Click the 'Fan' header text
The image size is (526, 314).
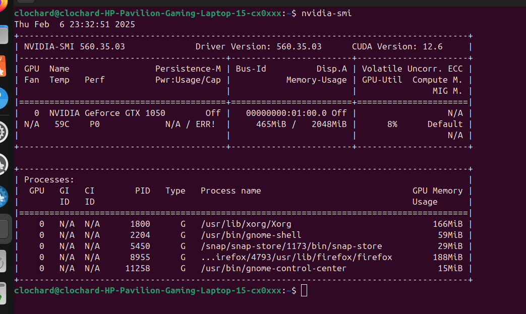pyautogui.click(x=32, y=80)
